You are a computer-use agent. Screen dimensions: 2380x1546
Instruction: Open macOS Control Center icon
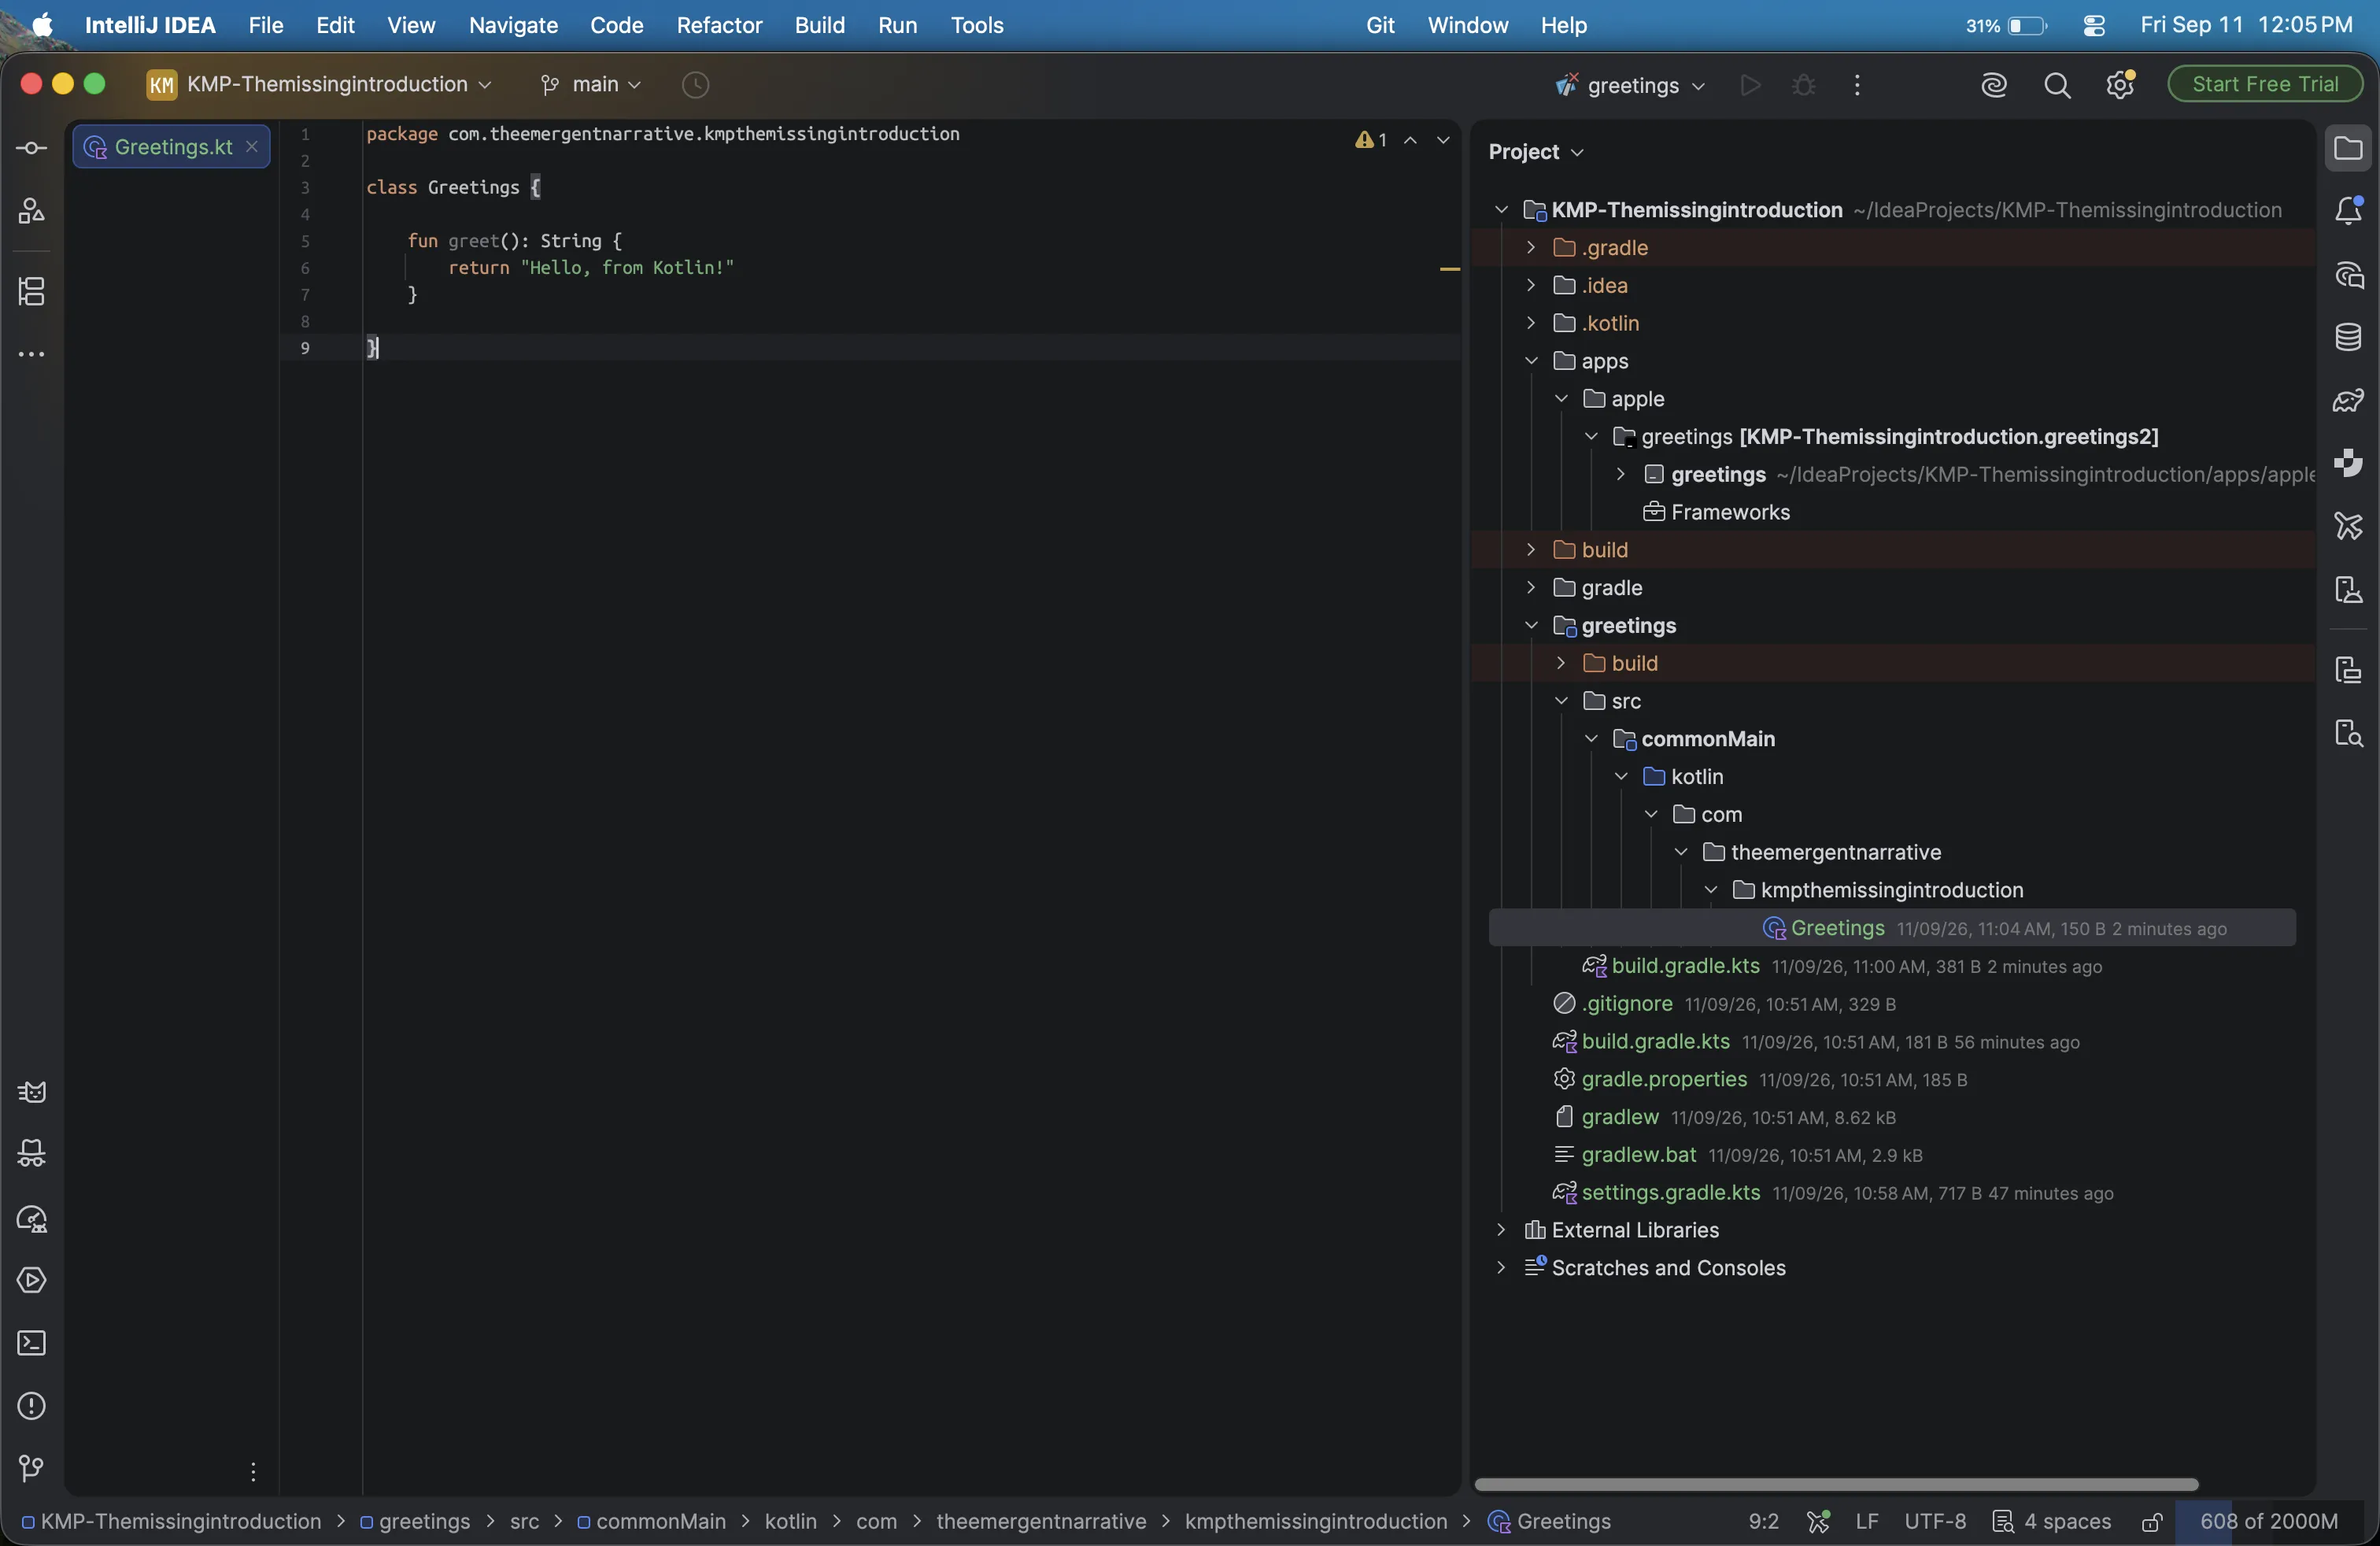[x=2094, y=26]
